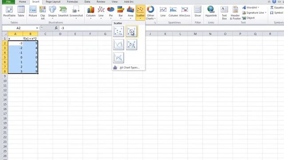Image resolution: width=284 pixels, height=160 pixels.
Task: Choose Scatter with only Markers
Action: (x=118, y=32)
